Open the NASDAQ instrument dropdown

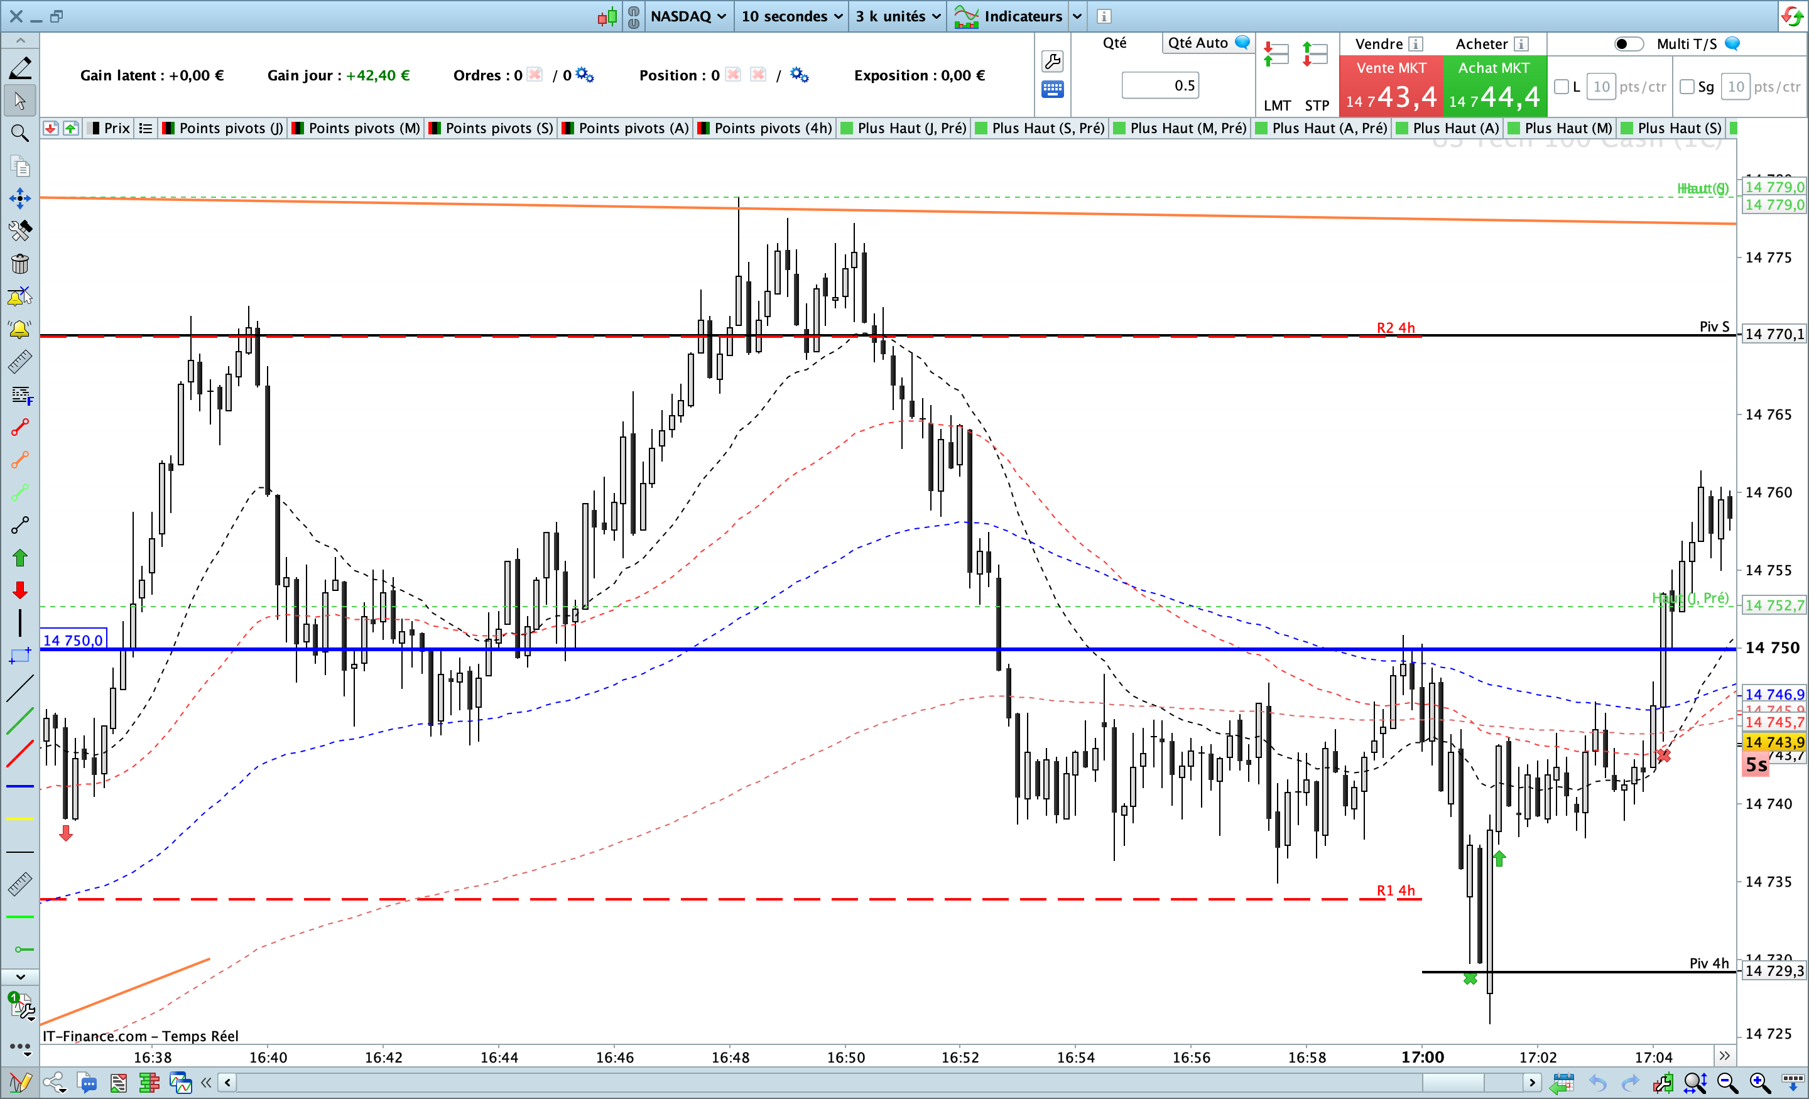pyautogui.click(x=688, y=16)
